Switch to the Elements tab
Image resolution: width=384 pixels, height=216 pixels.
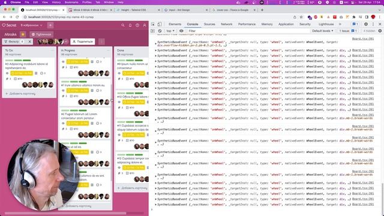pos(175,24)
